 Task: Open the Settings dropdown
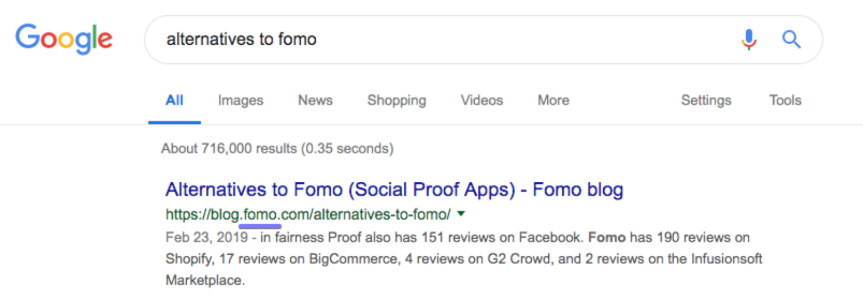click(706, 101)
